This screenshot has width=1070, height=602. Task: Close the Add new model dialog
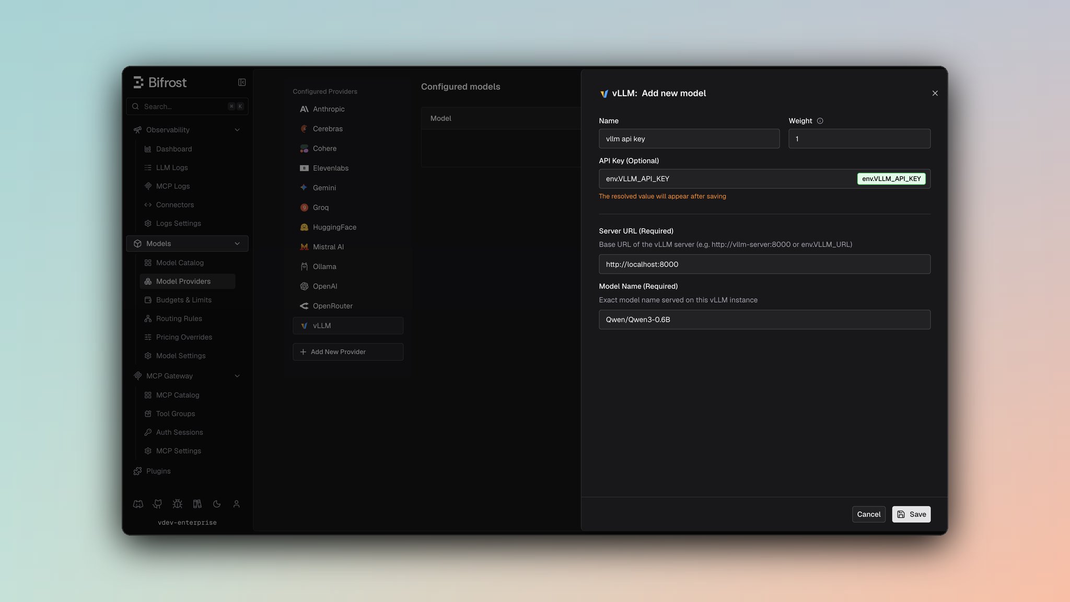coord(935,94)
